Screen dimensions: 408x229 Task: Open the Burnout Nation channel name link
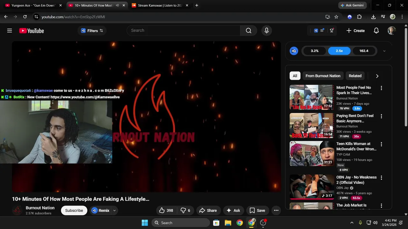click(40, 208)
